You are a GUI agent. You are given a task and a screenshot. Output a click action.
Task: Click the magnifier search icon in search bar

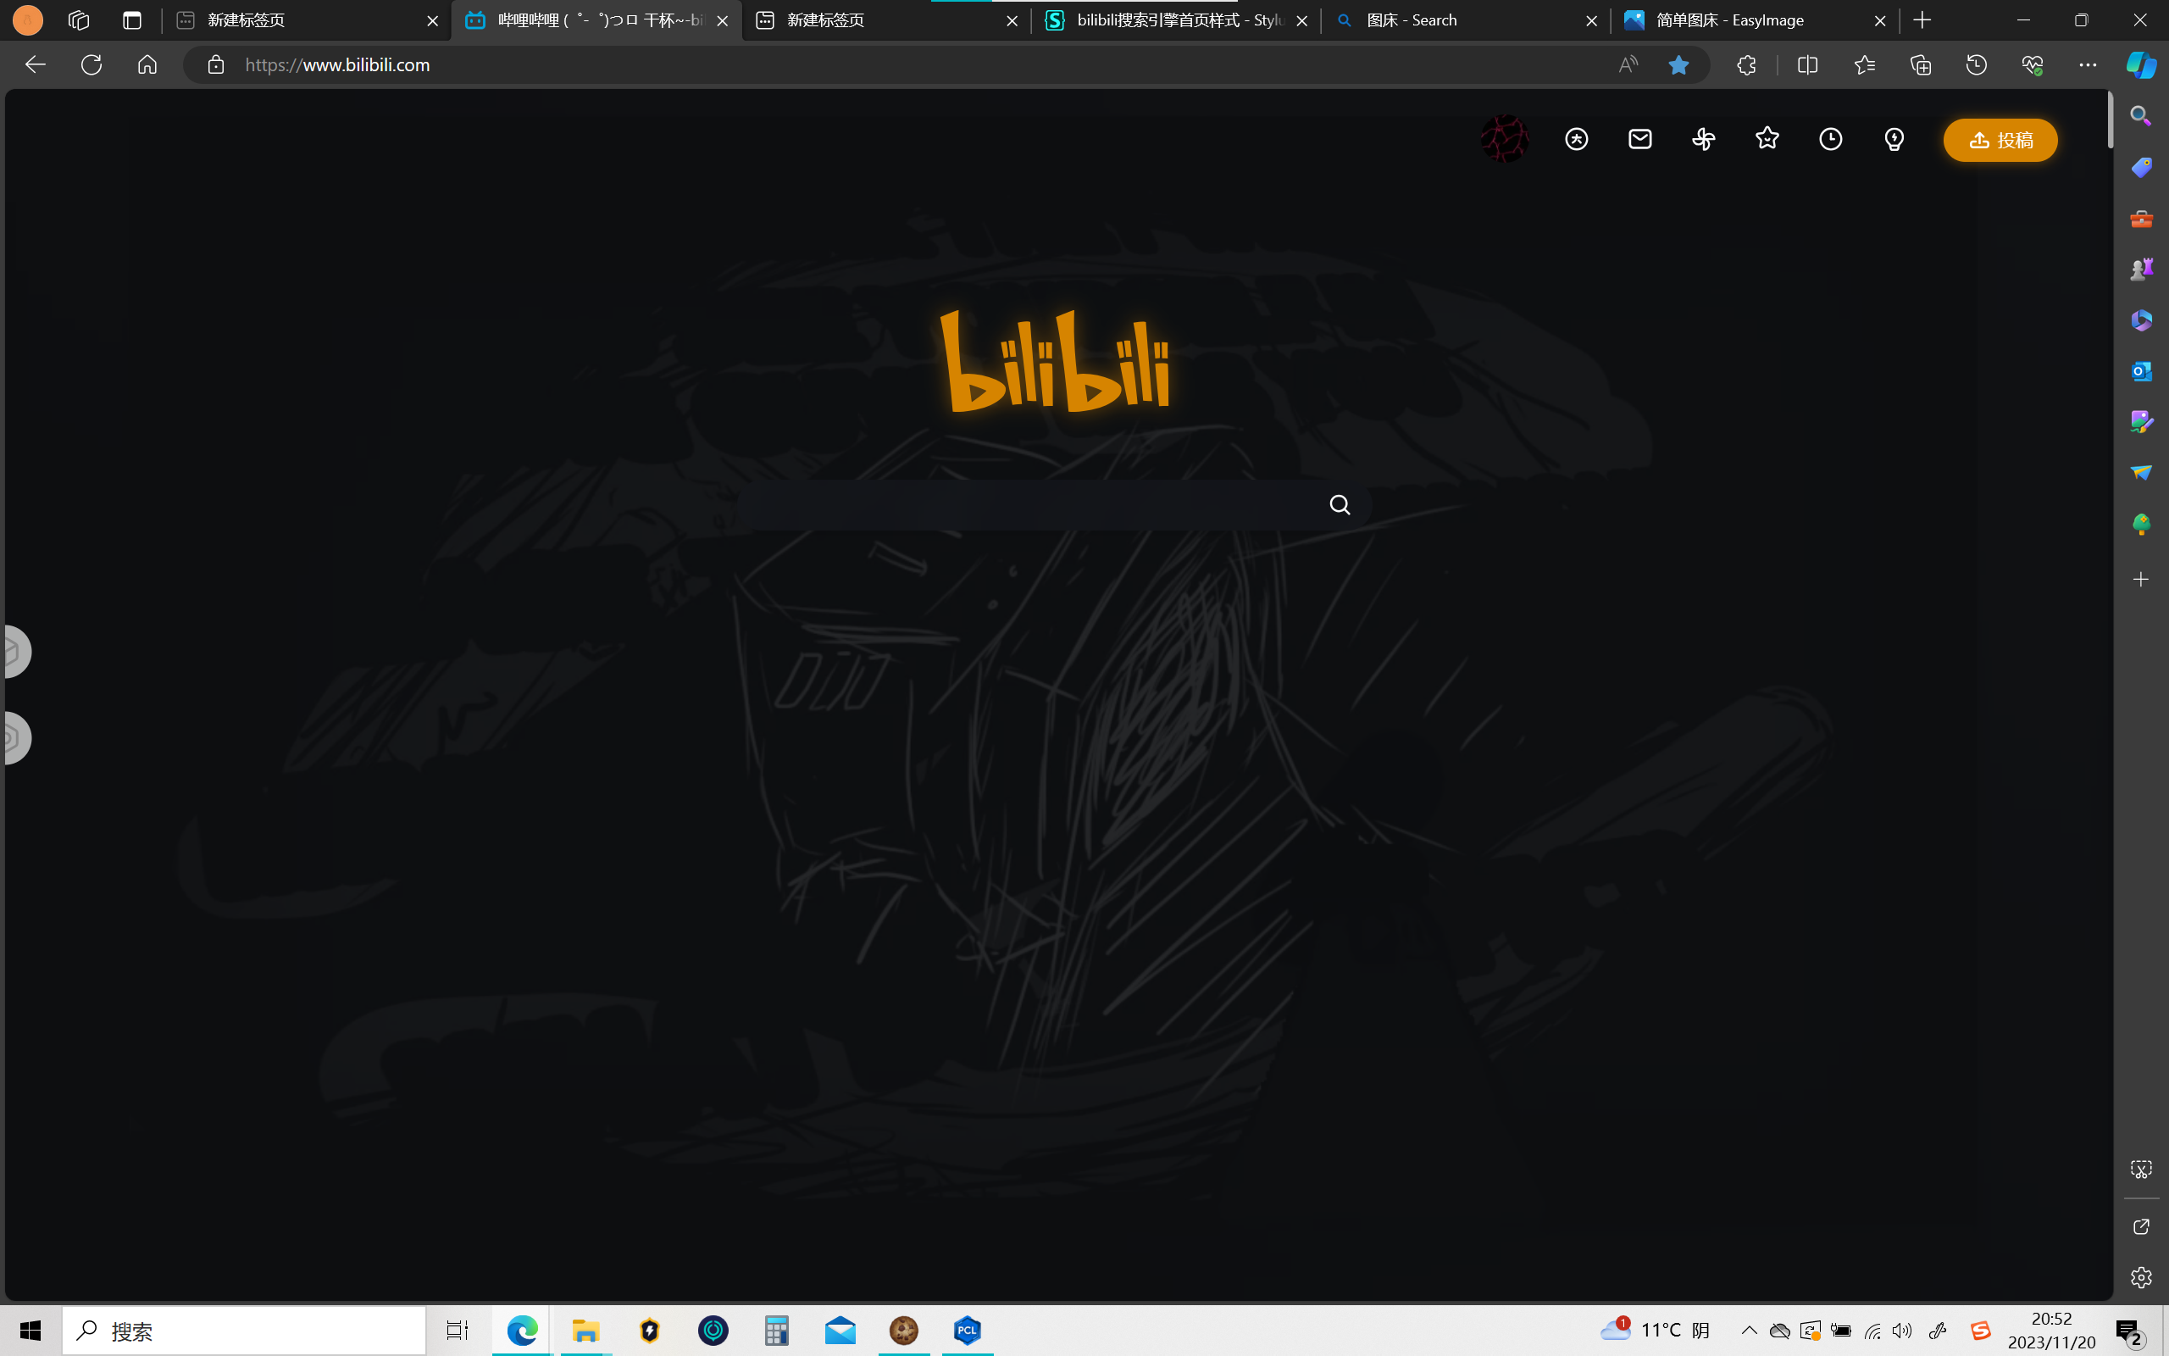pos(1339,505)
